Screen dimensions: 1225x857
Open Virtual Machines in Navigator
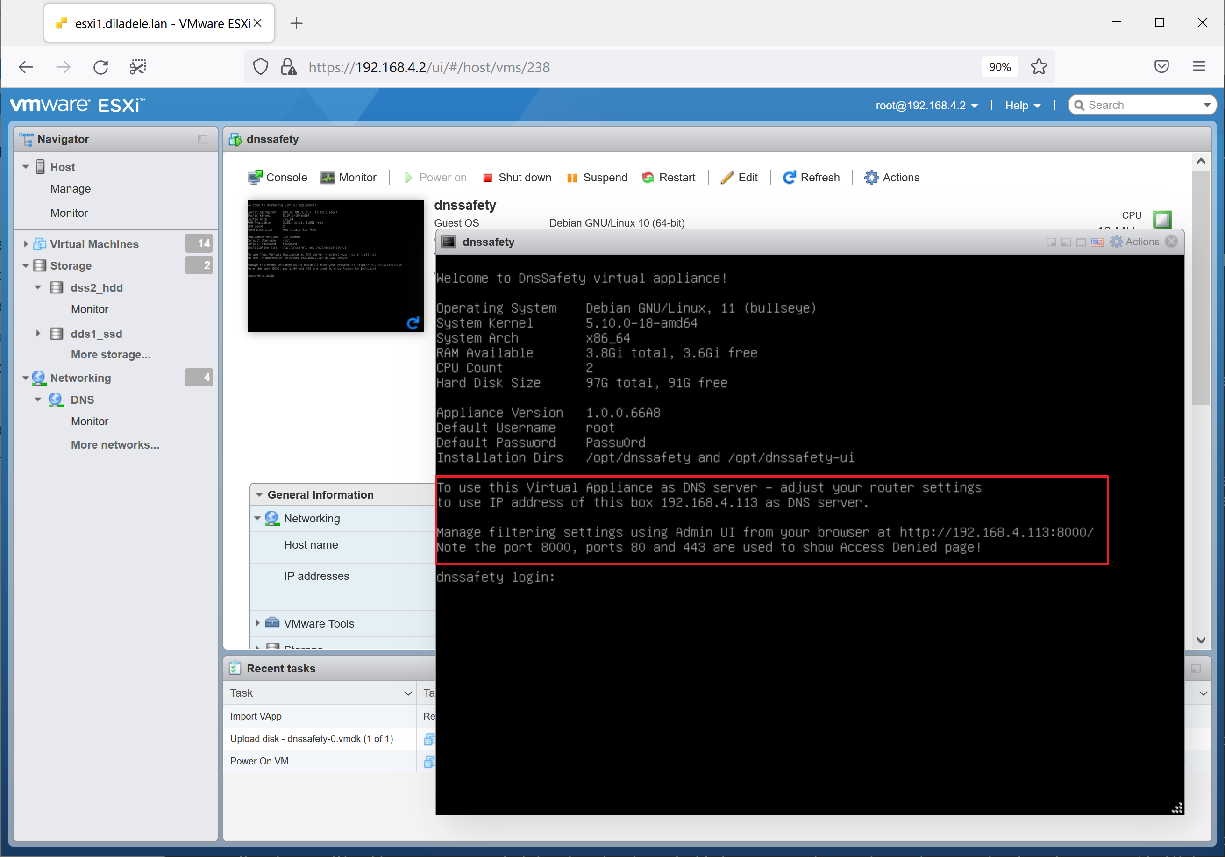click(x=94, y=244)
